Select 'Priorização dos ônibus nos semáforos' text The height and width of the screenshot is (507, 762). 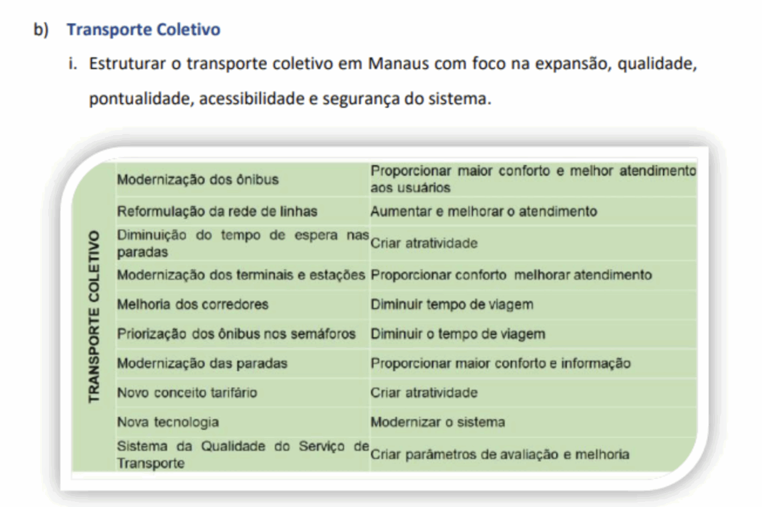pos(236,334)
